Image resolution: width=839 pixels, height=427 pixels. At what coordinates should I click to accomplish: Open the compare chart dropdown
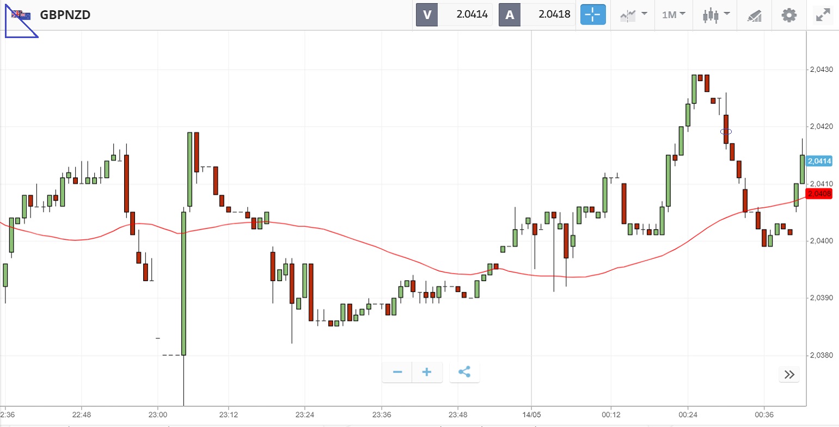(x=633, y=15)
